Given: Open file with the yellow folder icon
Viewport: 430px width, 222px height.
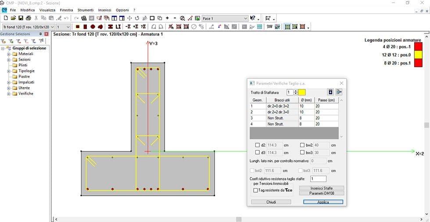Looking at the screenshot, I should pos(13,18).
